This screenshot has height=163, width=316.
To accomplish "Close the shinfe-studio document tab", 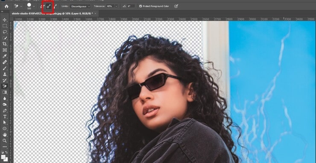I will point(96,14).
